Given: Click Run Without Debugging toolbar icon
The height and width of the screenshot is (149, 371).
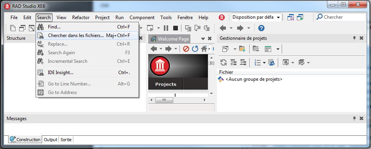Looking at the screenshot, I should (150, 28).
